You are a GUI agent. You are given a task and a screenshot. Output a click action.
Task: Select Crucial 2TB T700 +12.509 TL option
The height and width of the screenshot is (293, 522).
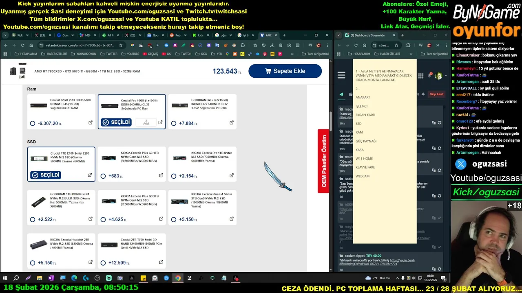point(103,263)
